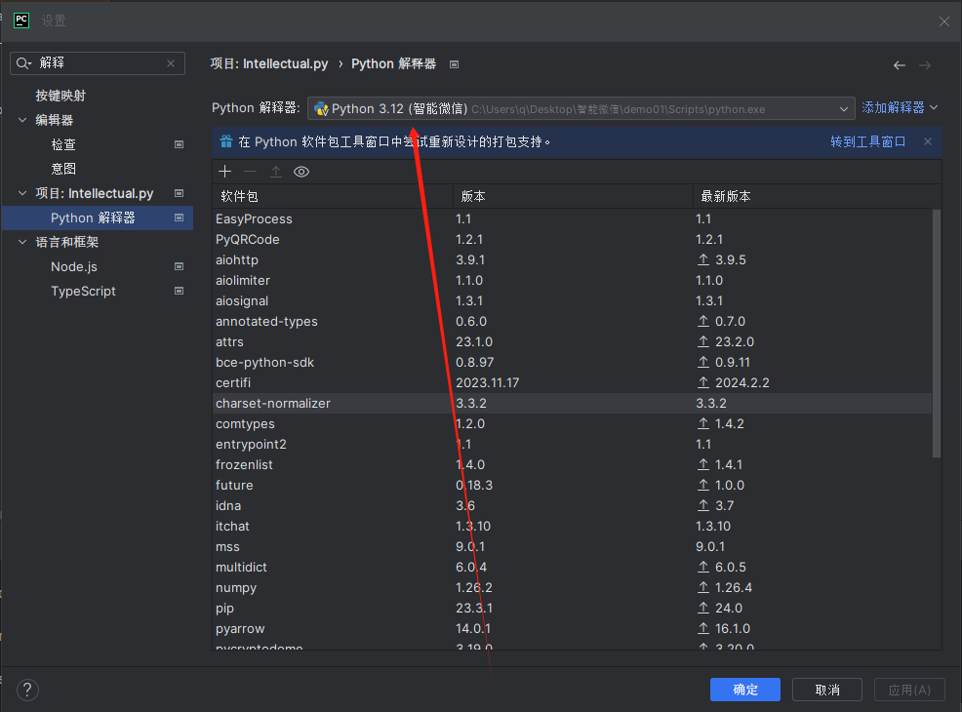Select the itchat package row
The width and height of the screenshot is (962, 712).
[x=573, y=526]
